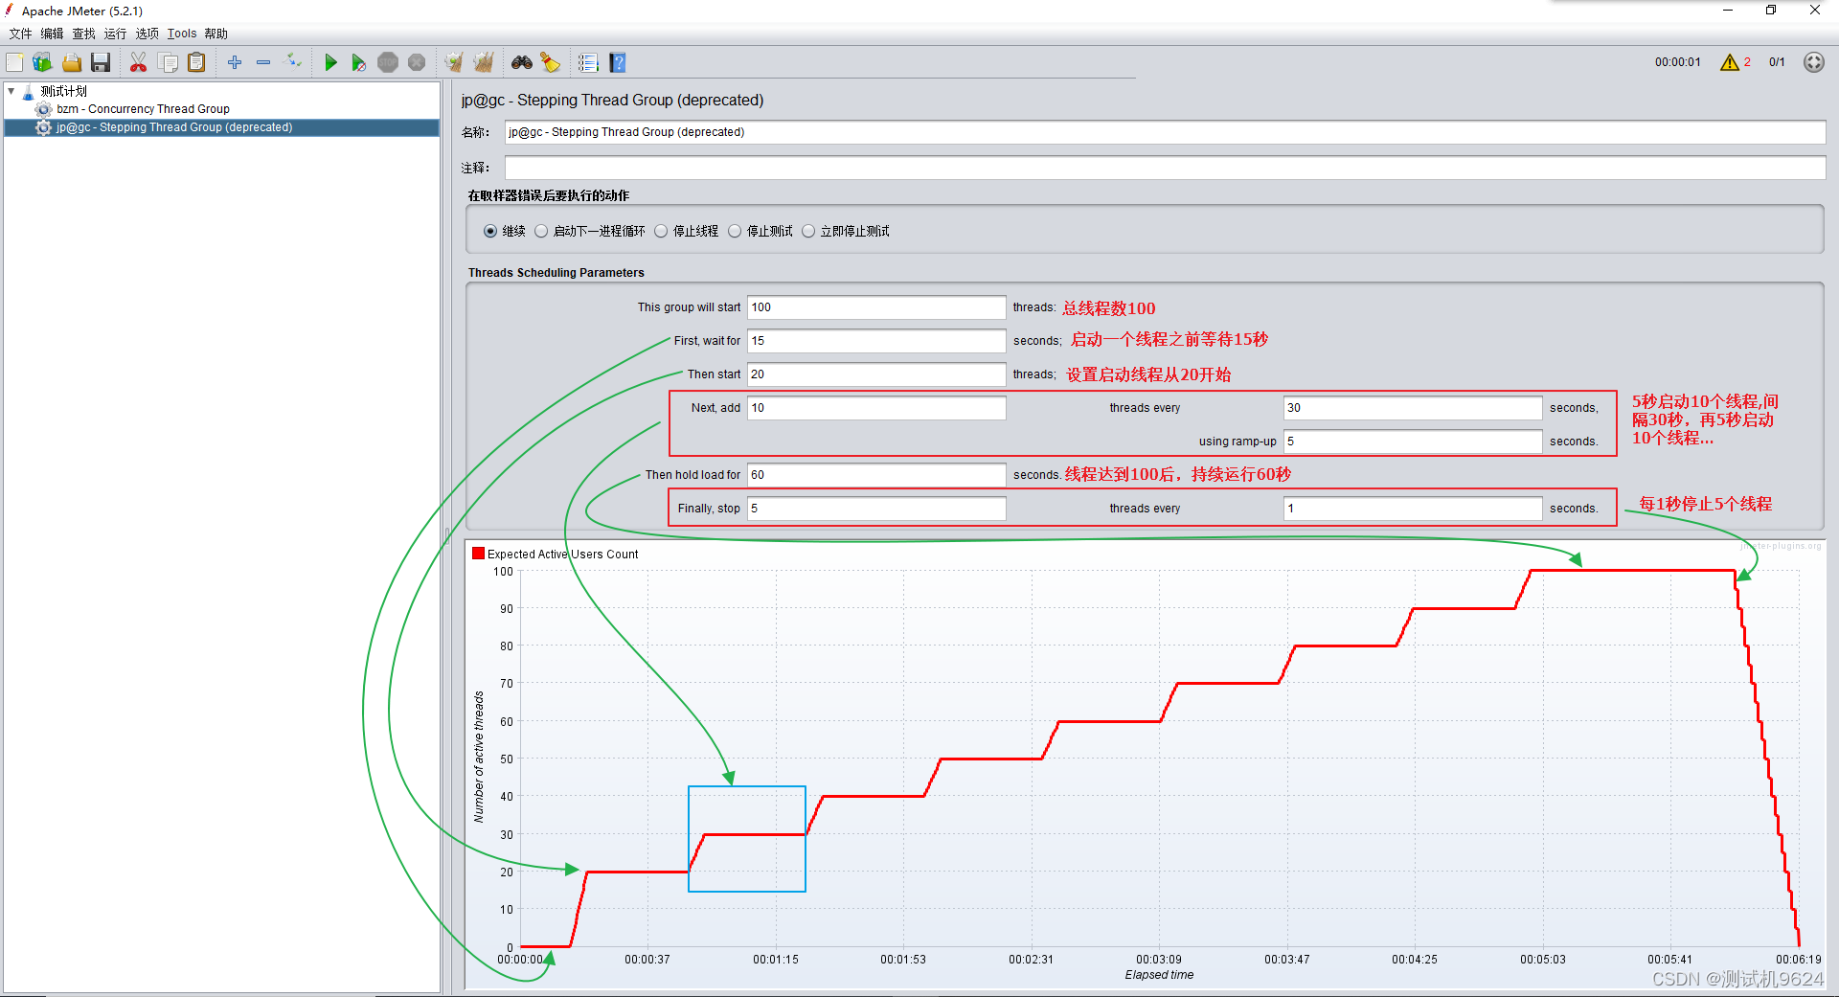The height and width of the screenshot is (997, 1839).
Task: Select 立即停止测试 radio option
Action: [x=808, y=231]
